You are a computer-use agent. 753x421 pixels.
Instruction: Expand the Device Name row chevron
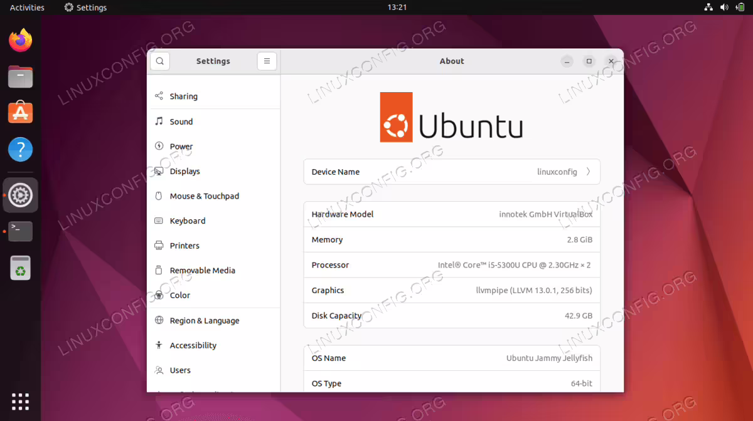click(x=588, y=172)
